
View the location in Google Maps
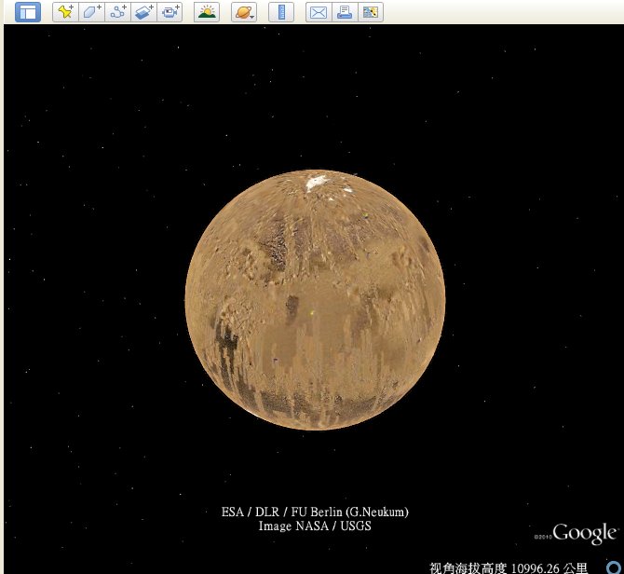coord(371,12)
